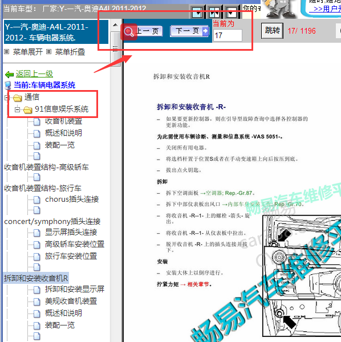Open the 内部车身安装工作 Rep.-Gr.70 link
The height and width of the screenshot is (342, 341).
point(262,204)
